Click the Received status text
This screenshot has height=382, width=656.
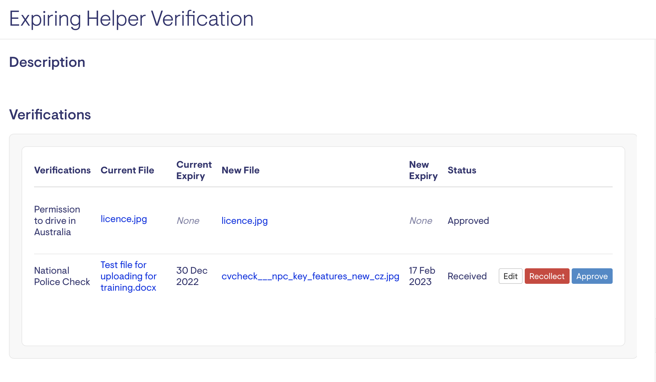pos(467,276)
